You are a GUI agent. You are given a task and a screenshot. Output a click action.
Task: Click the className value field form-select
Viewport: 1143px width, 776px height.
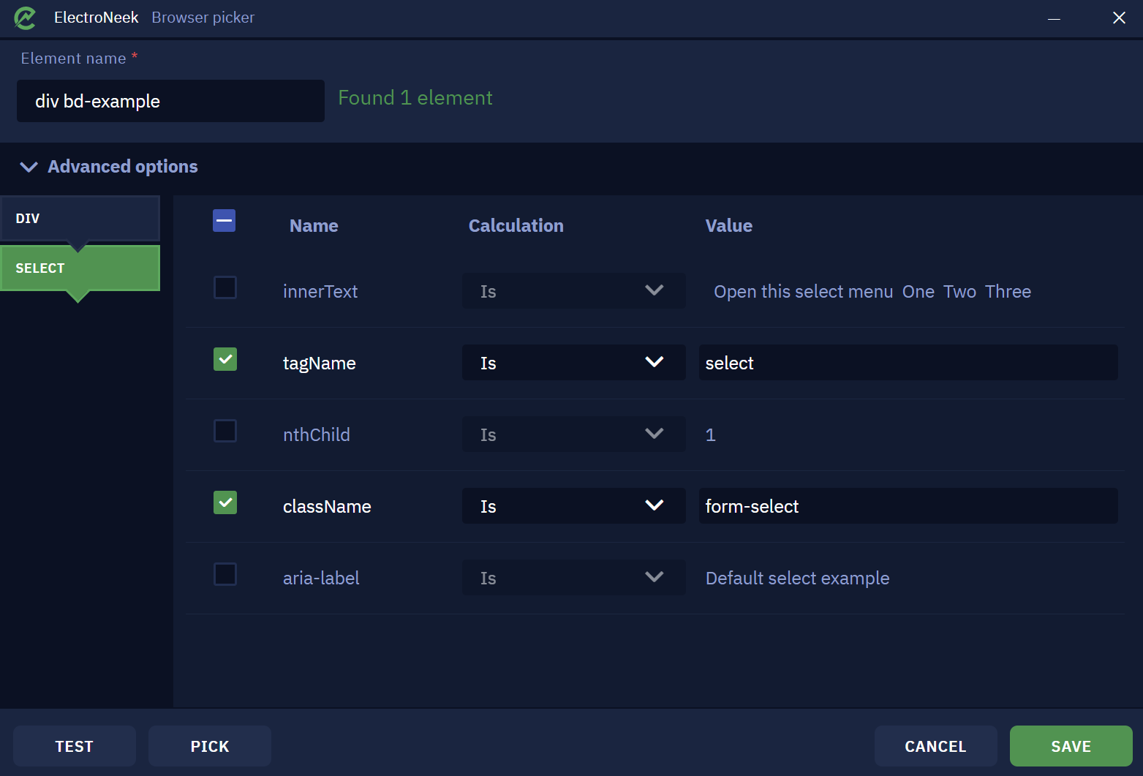908,506
